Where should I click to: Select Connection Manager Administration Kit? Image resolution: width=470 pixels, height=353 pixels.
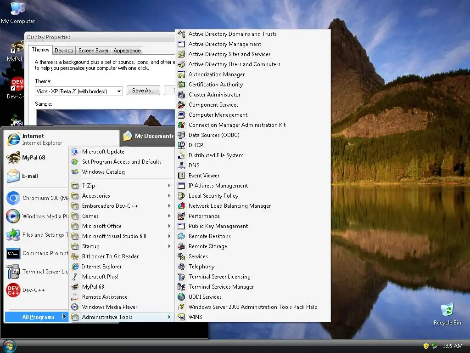253,125
